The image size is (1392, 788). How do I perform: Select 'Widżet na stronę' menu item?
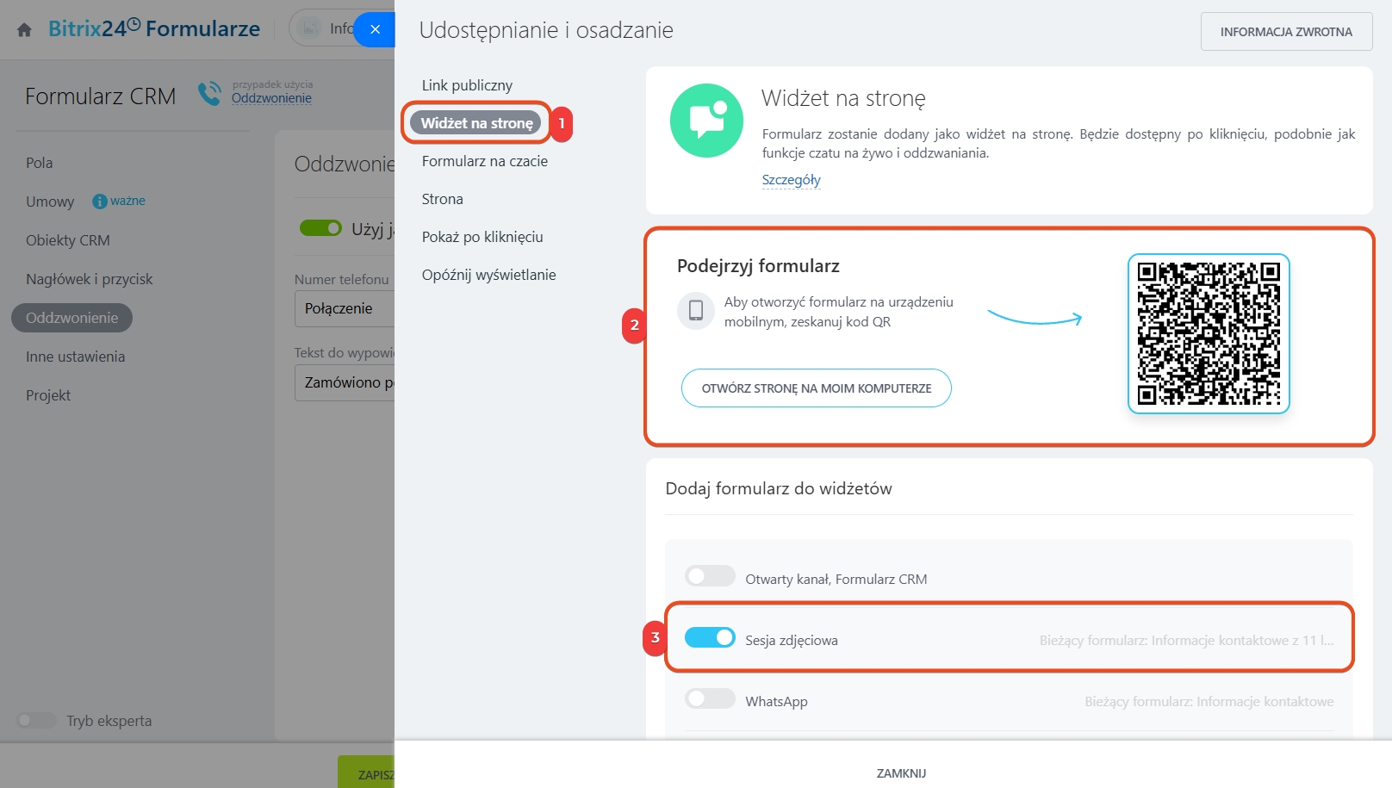476,123
